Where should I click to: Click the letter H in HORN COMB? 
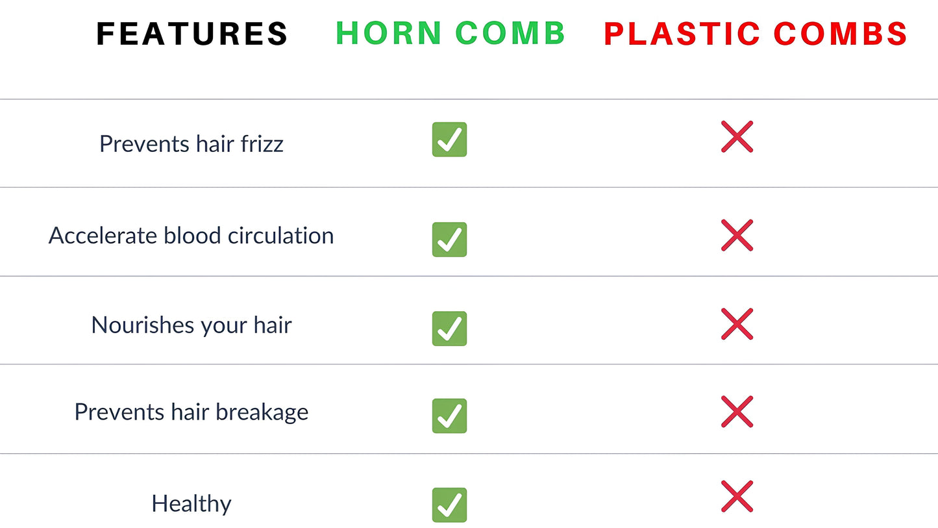pos(349,33)
